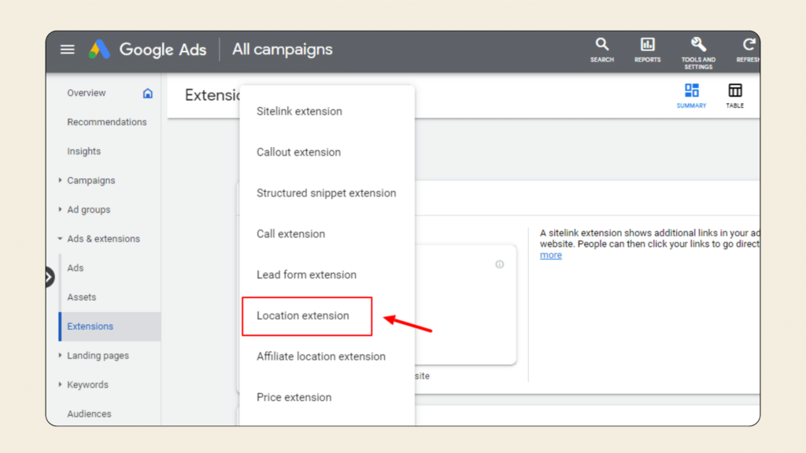Click the Google Ads logo
The height and width of the screenshot is (453, 806).
click(x=99, y=50)
